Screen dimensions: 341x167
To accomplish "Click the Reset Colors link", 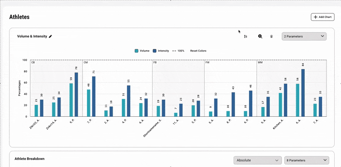I will click(x=198, y=51).
